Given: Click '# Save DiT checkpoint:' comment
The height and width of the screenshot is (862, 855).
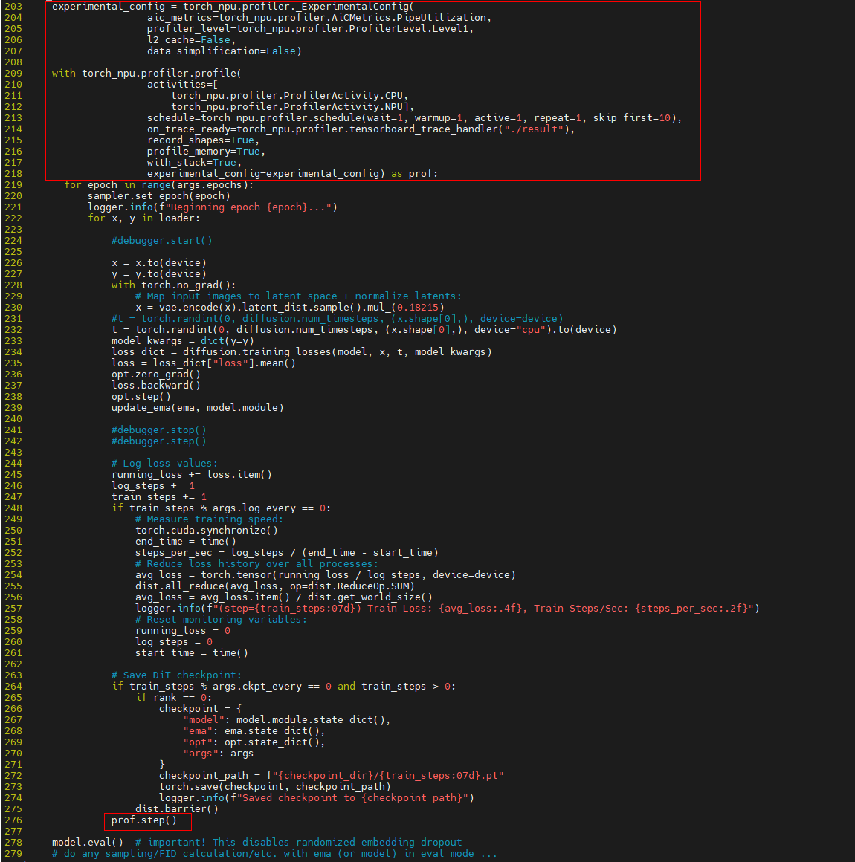Looking at the screenshot, I should (x=176, y=675).
